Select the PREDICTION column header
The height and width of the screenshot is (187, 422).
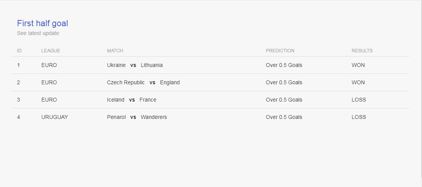[280, 51]
